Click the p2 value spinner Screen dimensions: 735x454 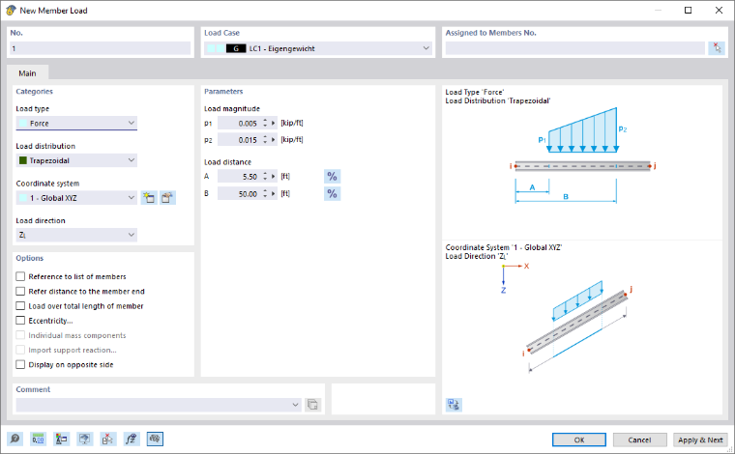(265, 139)
